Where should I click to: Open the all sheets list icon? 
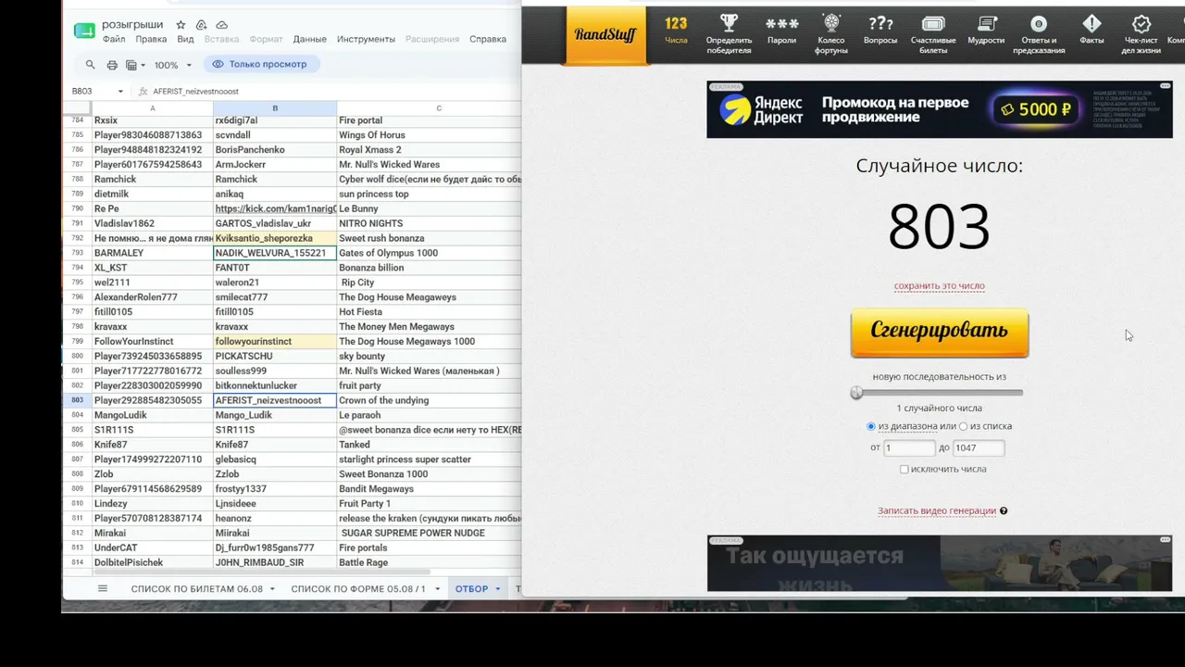pyautogui.click(x=103, y=588)
